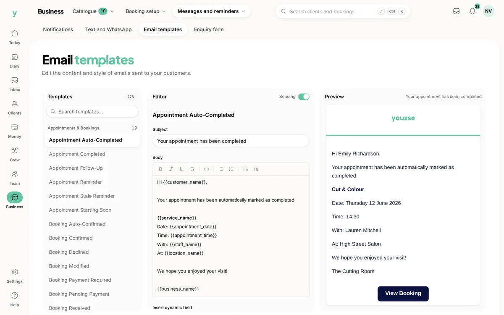Apply bold formatting in editor toolbar

[160, 169]
